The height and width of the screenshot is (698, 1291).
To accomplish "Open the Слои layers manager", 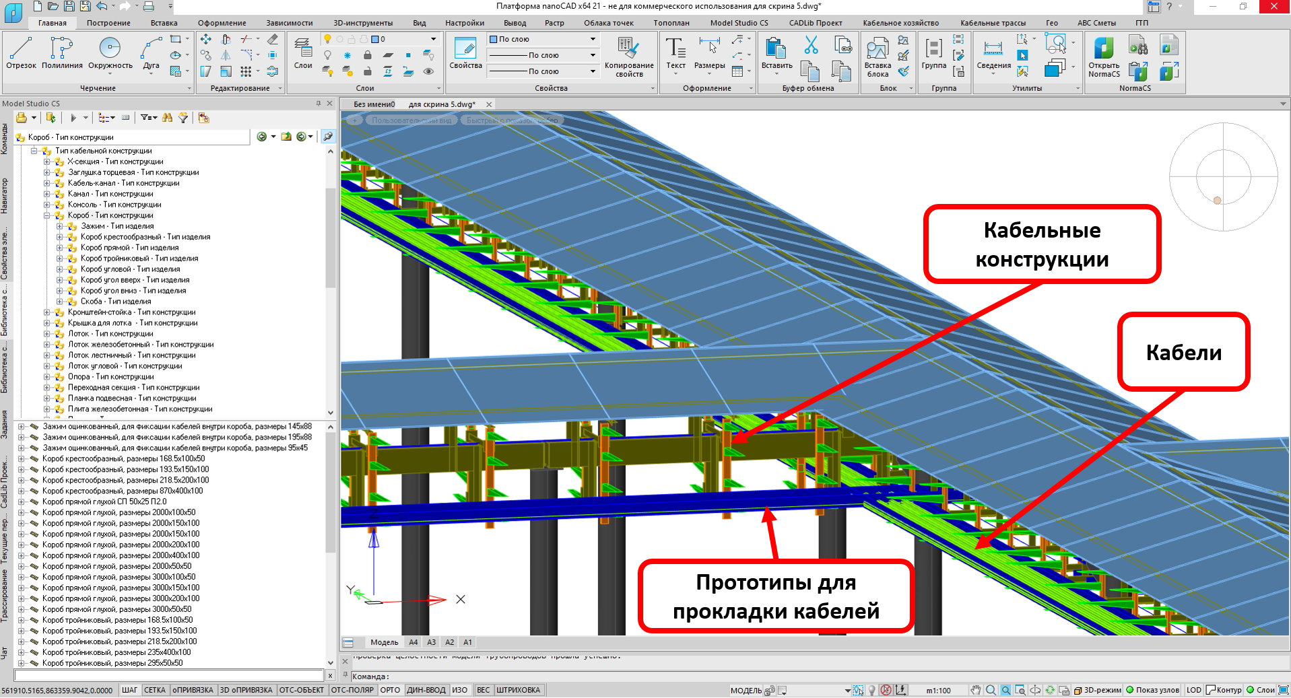I will tap(303, 53).
